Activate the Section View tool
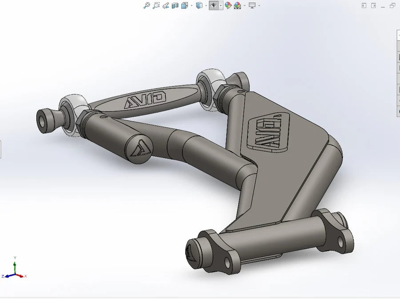This screenshot has width=400, height=299. coord(175,5)
